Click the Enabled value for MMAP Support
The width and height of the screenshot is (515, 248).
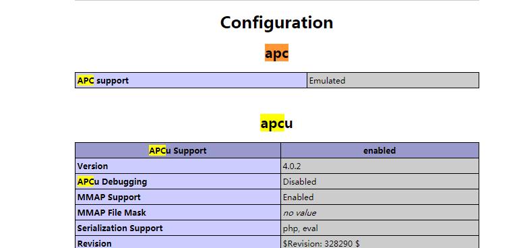point(380,197)
